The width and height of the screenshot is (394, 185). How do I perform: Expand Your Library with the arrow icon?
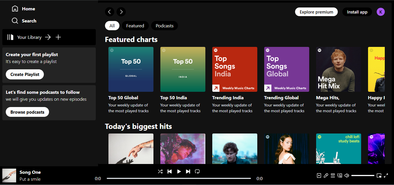(x=48, y=37)
